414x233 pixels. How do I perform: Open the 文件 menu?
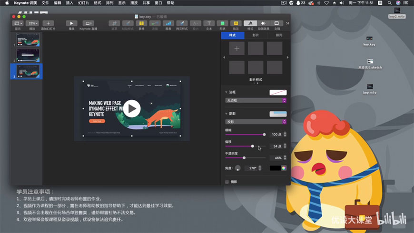pyautogui.click(x=45, y=3)
